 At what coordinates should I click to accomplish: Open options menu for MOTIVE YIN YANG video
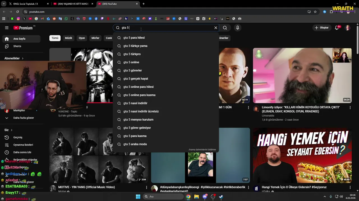[146, 187]
